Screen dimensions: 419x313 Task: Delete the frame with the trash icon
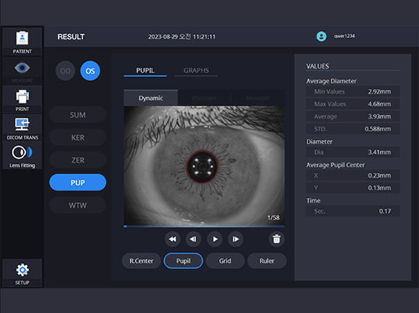coord(276,239)
